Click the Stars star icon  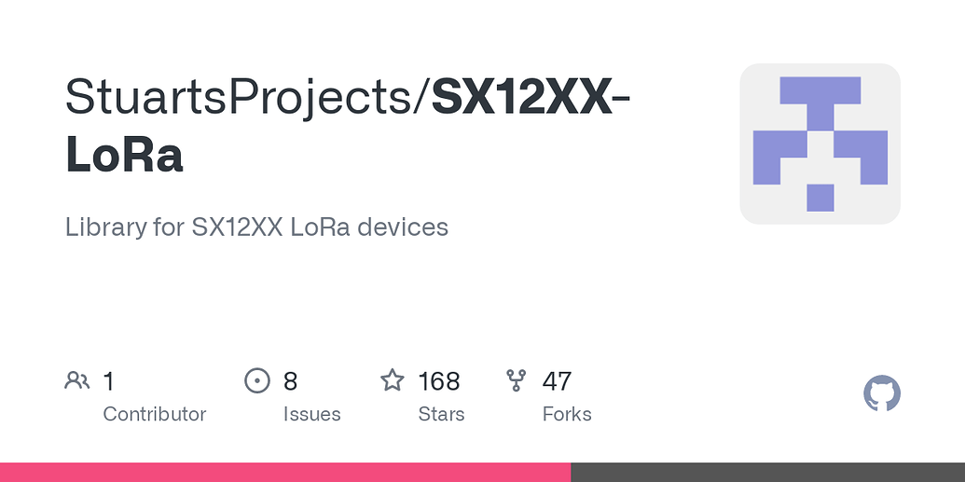pos(393,380)
